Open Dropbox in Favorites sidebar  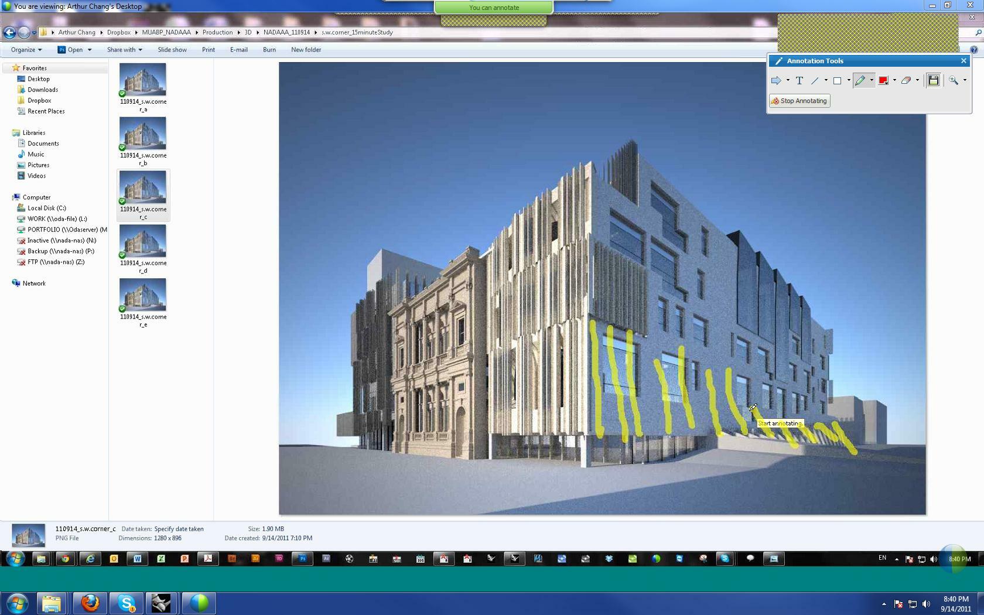tap(39, 101)
